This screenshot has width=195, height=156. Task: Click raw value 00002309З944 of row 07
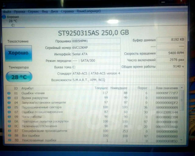pos(167,112)
